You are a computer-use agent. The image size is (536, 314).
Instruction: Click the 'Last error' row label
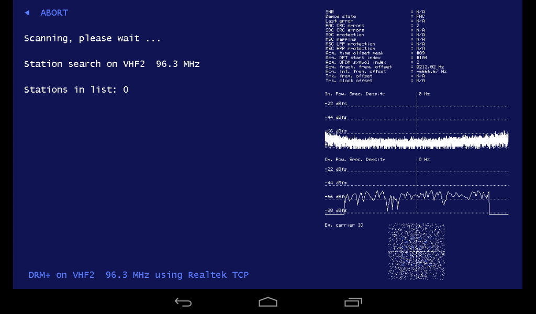click(x=339, y=21)
